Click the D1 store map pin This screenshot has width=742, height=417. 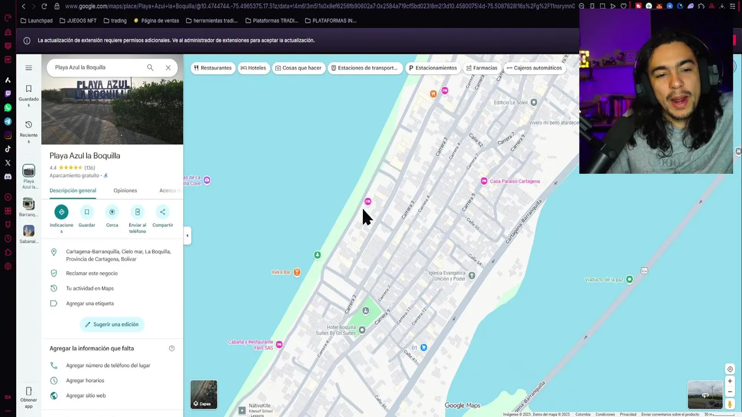(x=424, y=348)
